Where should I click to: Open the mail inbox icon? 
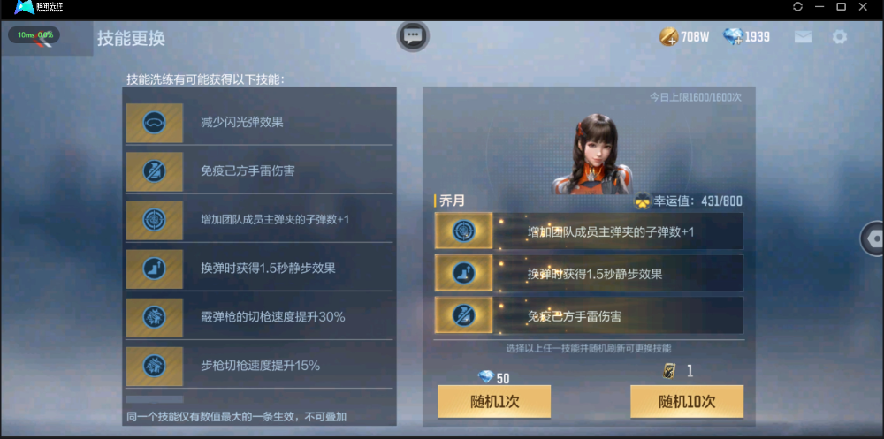[x=803, y=37]
